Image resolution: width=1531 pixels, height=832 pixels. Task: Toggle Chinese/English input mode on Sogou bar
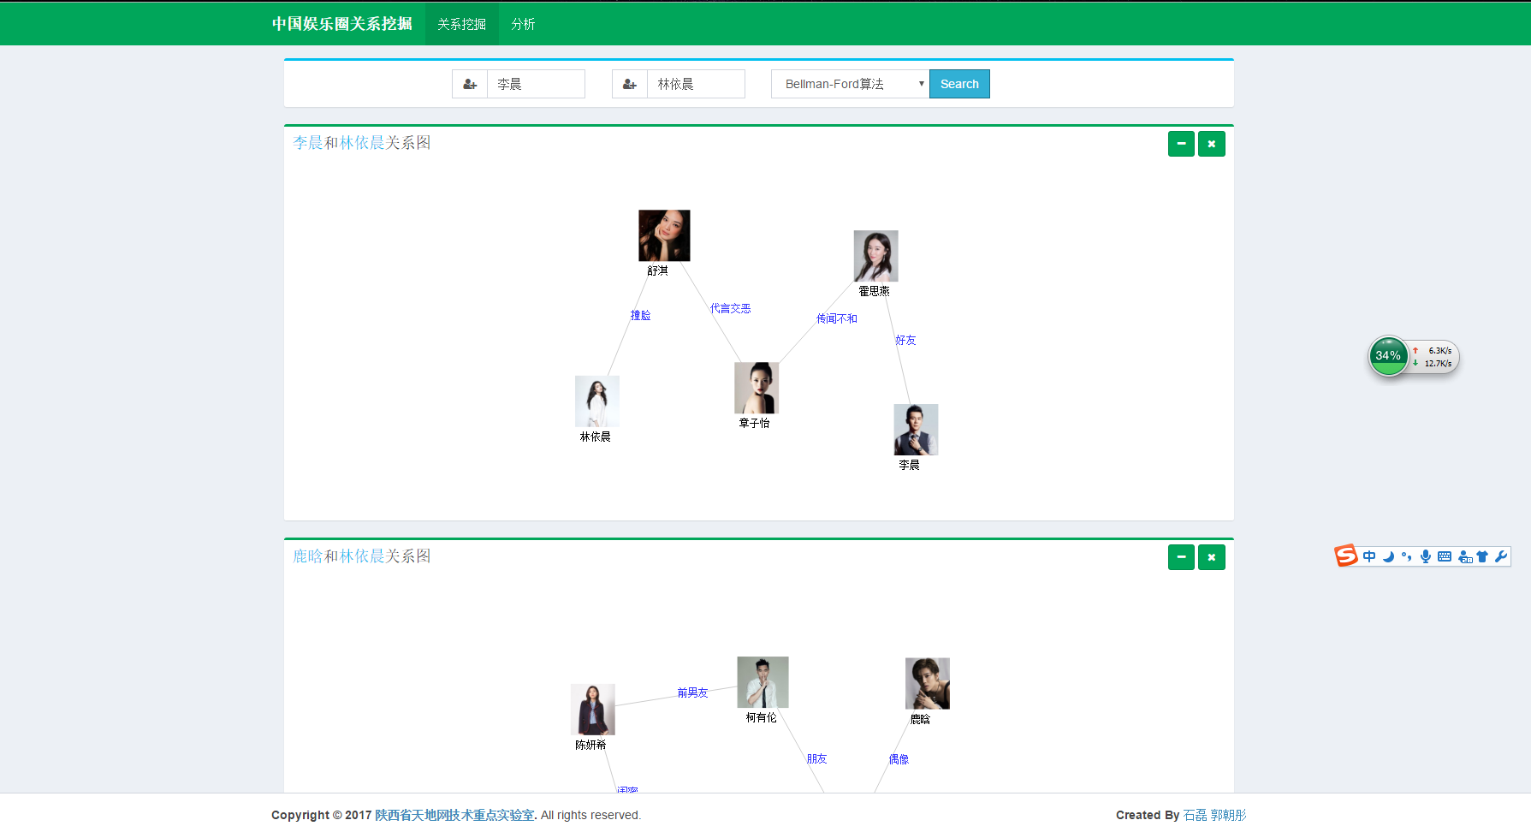(x=1369, y=556)
